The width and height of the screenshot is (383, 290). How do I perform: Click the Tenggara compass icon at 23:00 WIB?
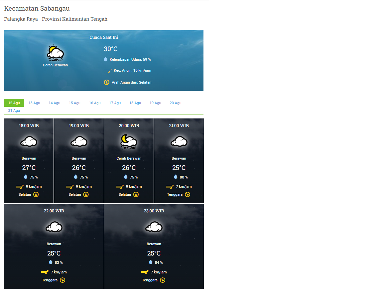163,280
